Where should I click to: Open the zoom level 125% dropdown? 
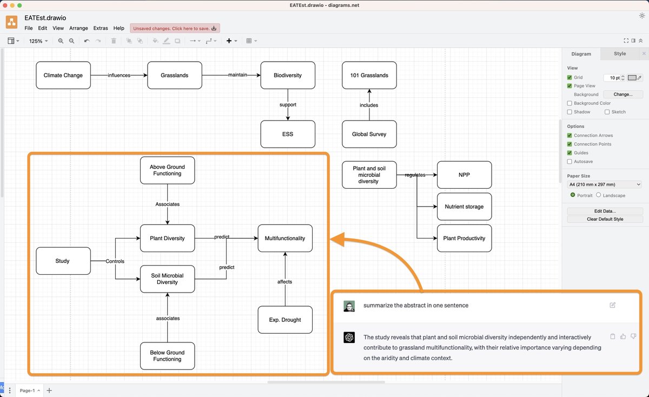click(38, 41)
